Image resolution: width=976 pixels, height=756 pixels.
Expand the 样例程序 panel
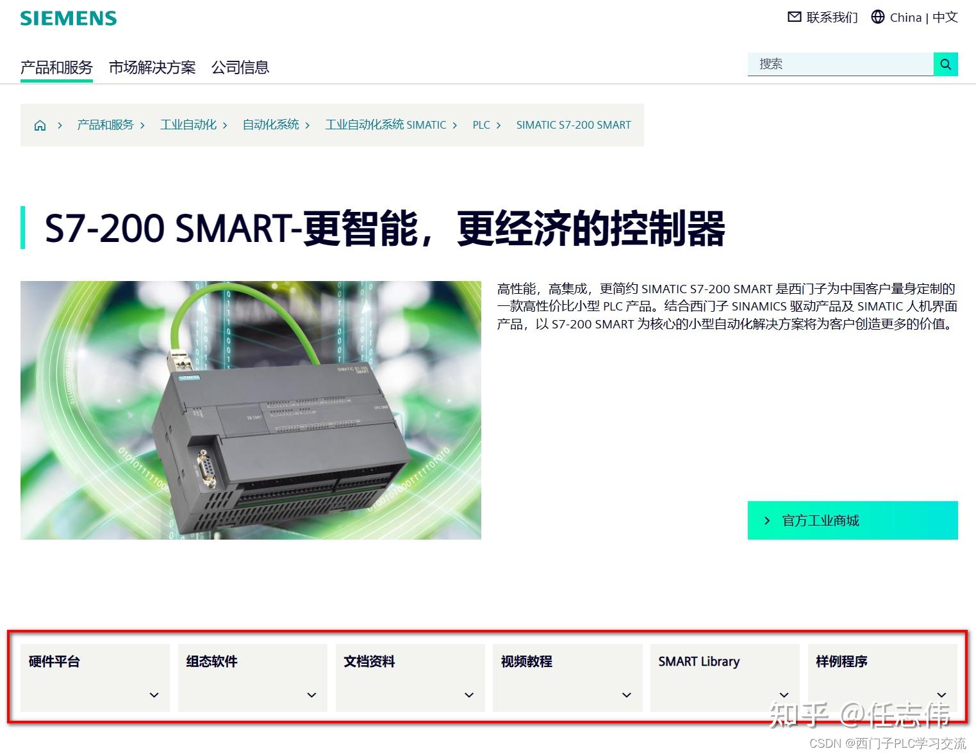(941, 695)
